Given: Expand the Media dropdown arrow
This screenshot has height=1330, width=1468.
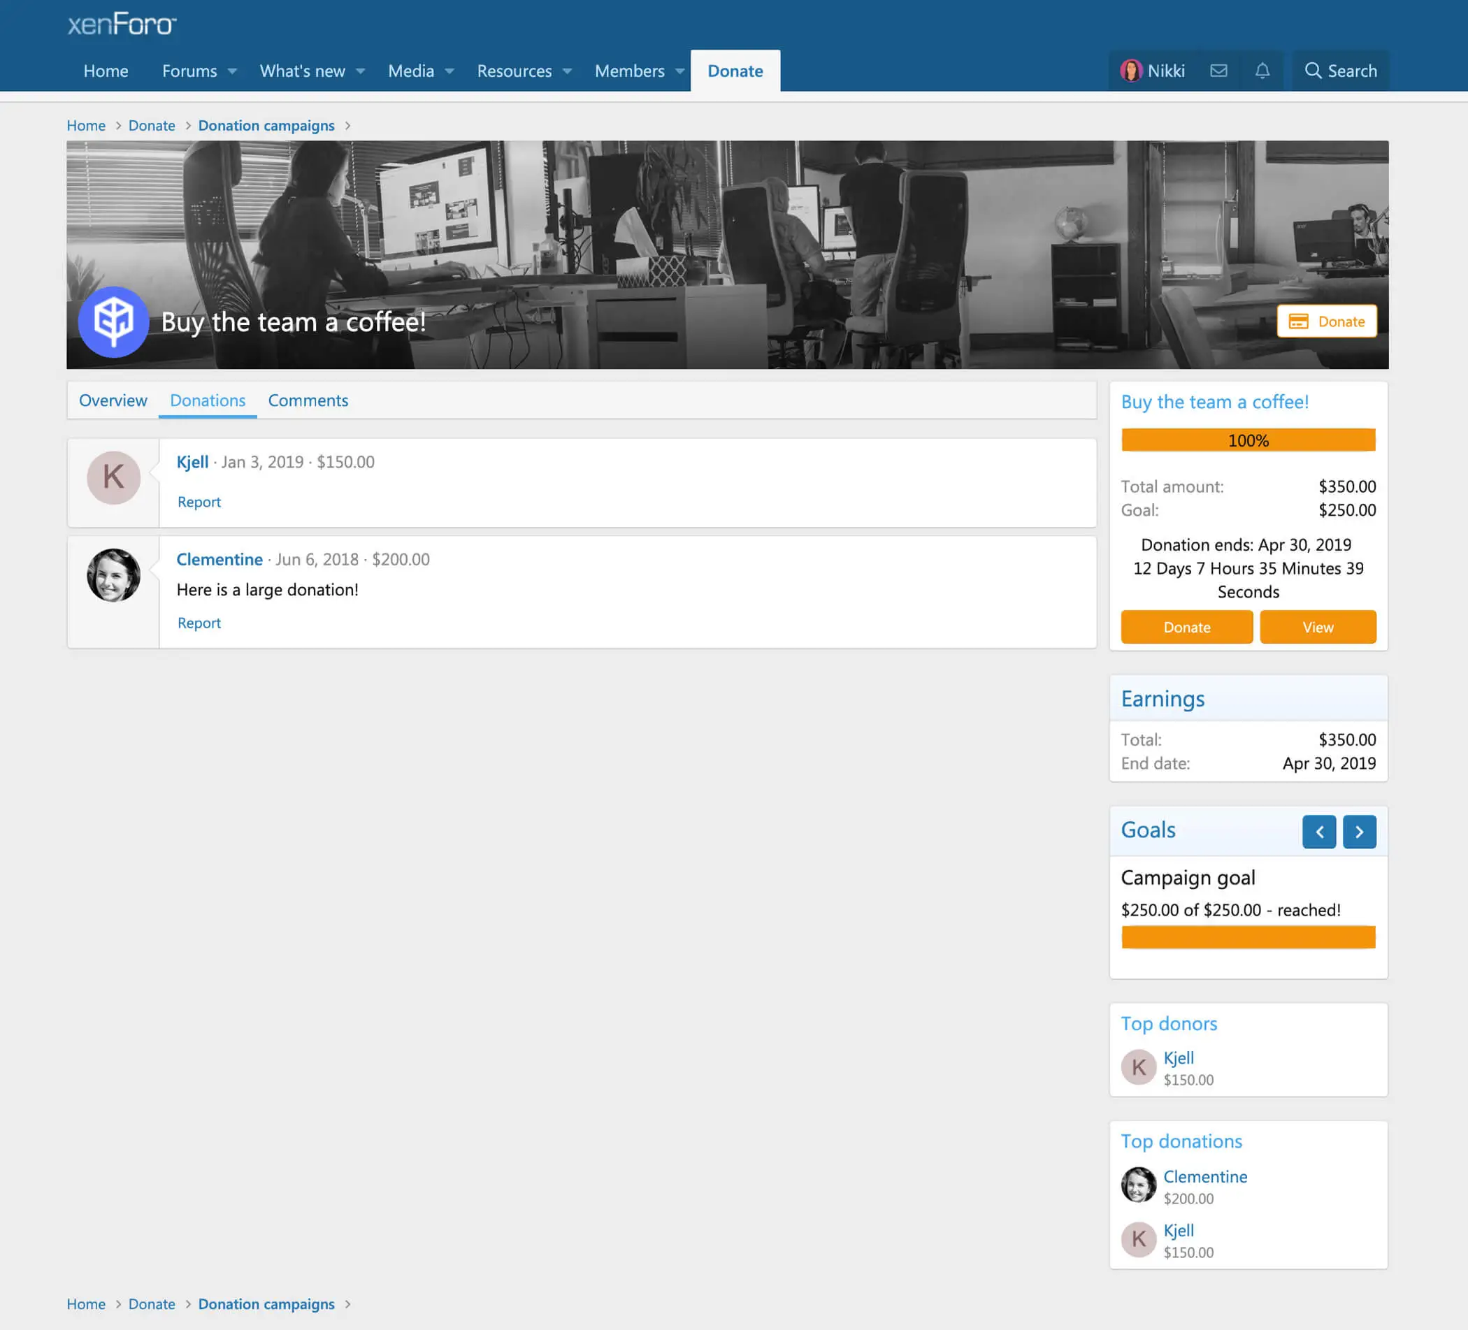Looking at the screenshot, I should pos(449,71).
